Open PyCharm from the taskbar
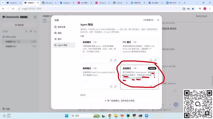 click(x=128, y=116)
